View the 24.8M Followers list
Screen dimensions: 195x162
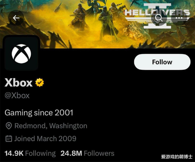pos(87,153)
